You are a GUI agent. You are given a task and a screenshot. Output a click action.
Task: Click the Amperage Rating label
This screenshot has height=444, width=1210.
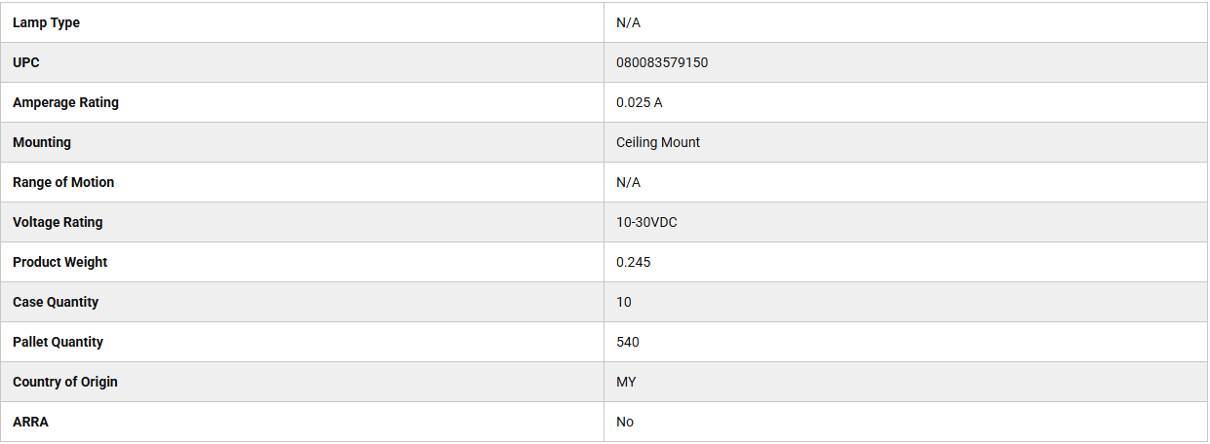(65, 102)
